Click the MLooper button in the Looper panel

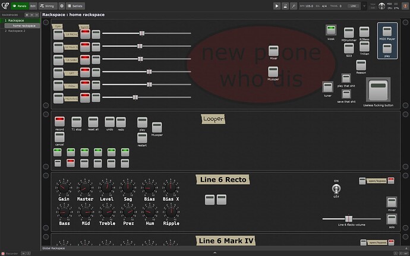[157, 127]
